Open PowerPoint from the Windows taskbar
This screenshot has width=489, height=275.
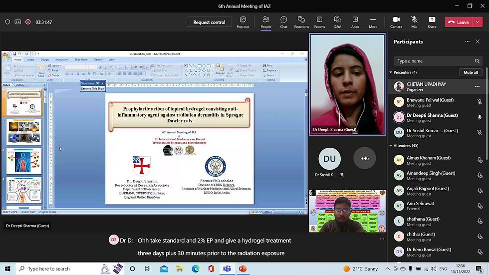pos(242,269)
